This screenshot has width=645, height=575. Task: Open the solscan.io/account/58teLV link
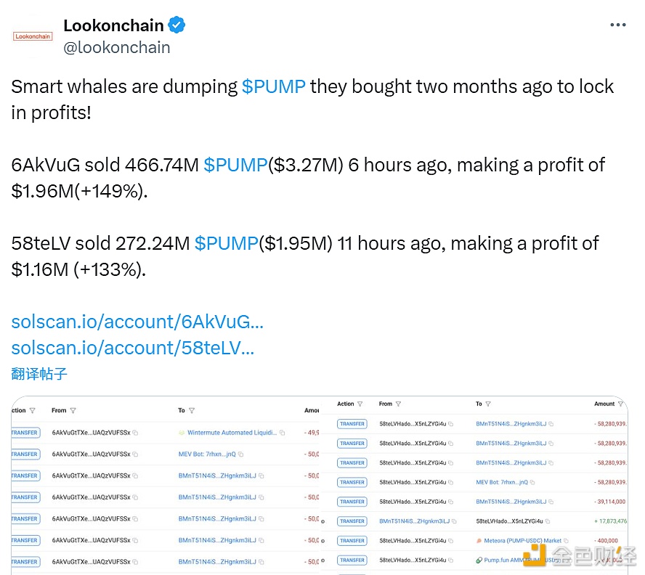click(x=133, y=347)
